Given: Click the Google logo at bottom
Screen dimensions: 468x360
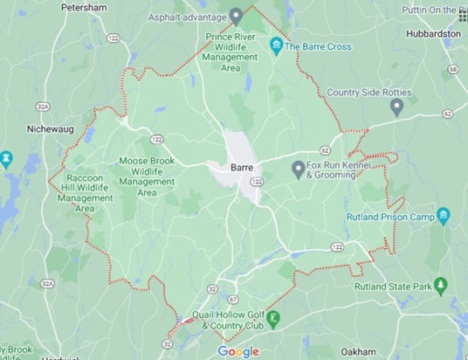Looking at the screenshot, I should (x=238, y=351).
